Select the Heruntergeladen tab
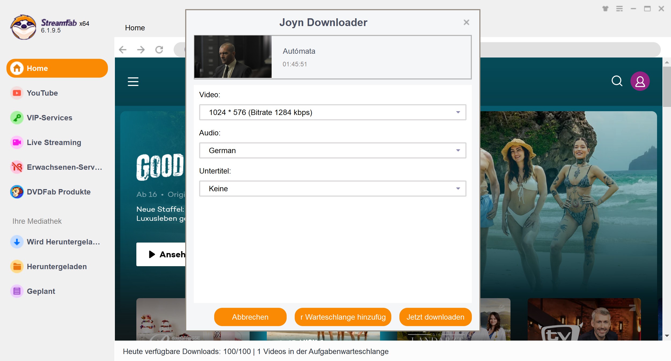The image size is (671, 361). coord(57,266)
